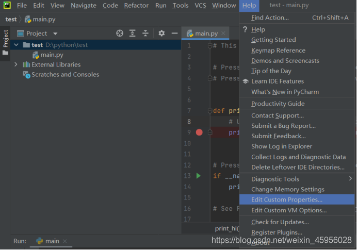
Task: Hide the Project tool window
Action: coord(174,34)
